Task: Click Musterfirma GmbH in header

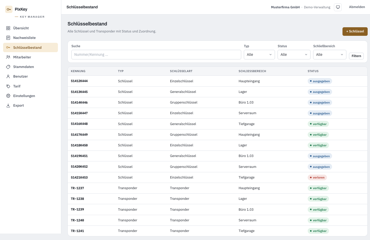Action: 285,7
